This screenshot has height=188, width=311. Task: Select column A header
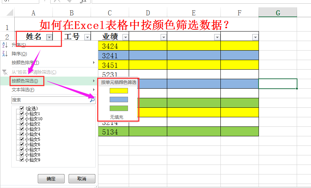pos(33,13)
